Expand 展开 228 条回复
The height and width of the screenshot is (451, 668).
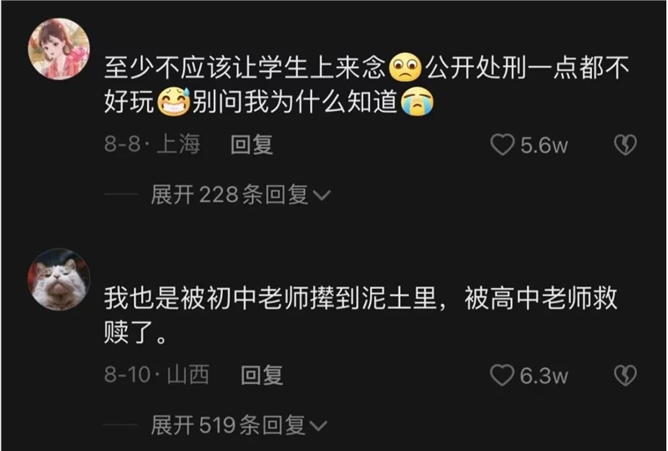(240, 195)
